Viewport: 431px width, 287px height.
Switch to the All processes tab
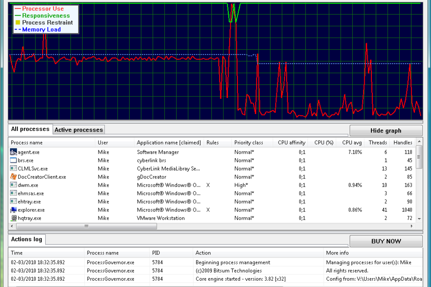[x=30, y=129]
